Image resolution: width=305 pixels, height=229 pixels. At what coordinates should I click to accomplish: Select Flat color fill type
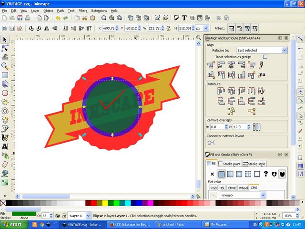[221, 174]
